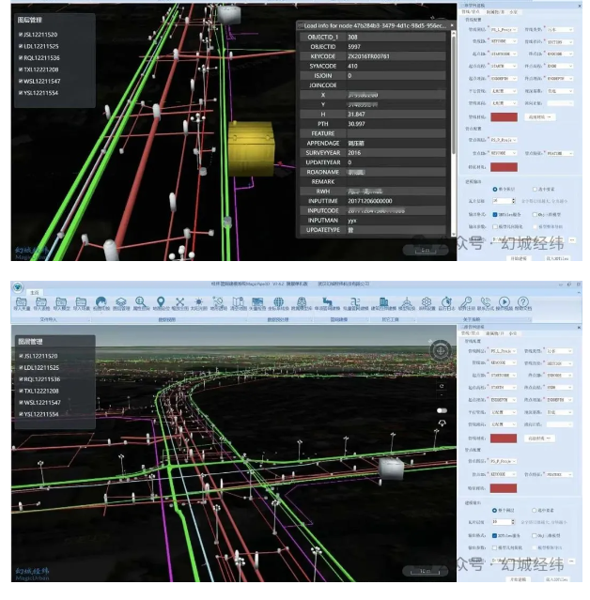Switch to the 附属物/井 tab in the lower panel
The height and width of the screenshot is (600, 590).
[489, 332]
